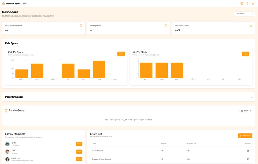Click Kid 2's Monday bar in chart
Image resolution: width=258 pixels, height=164 pixels.
point(146,70)
